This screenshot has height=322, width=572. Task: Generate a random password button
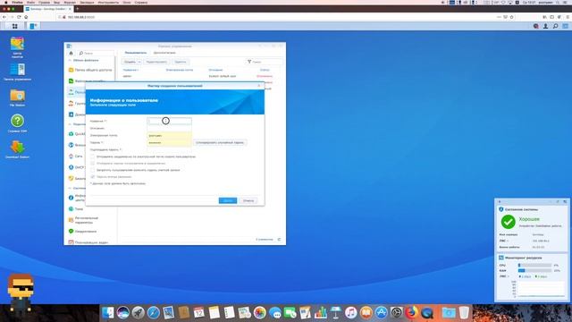220,143
